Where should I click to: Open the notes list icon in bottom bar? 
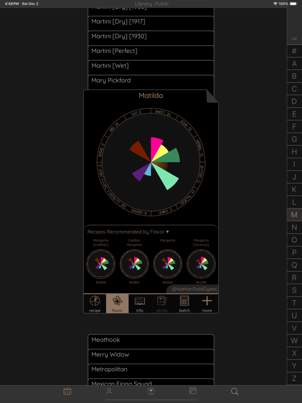coord(192,391)
